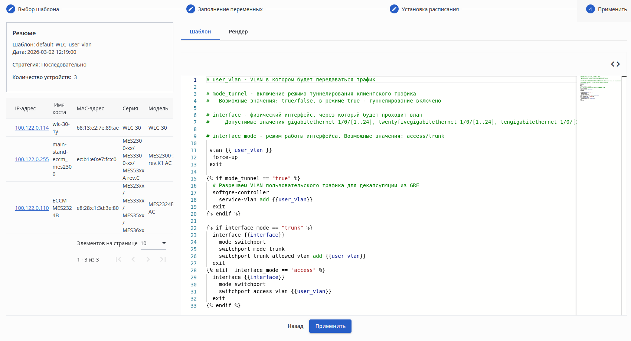Viewport: 631px width, 341px height.
Task: Click the Назад button
Action: click(x=295, y=327)
